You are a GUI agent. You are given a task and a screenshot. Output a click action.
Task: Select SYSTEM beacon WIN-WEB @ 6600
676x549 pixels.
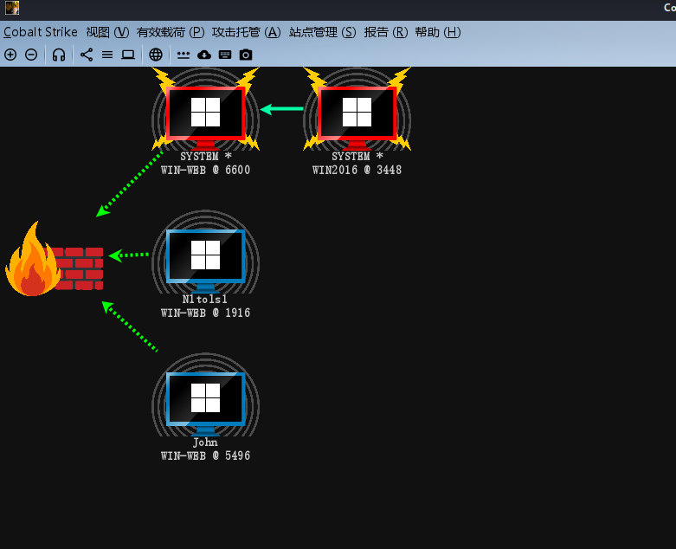pos(205,113)
